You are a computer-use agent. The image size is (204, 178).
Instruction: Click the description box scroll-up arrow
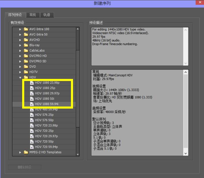pos(186,30)
